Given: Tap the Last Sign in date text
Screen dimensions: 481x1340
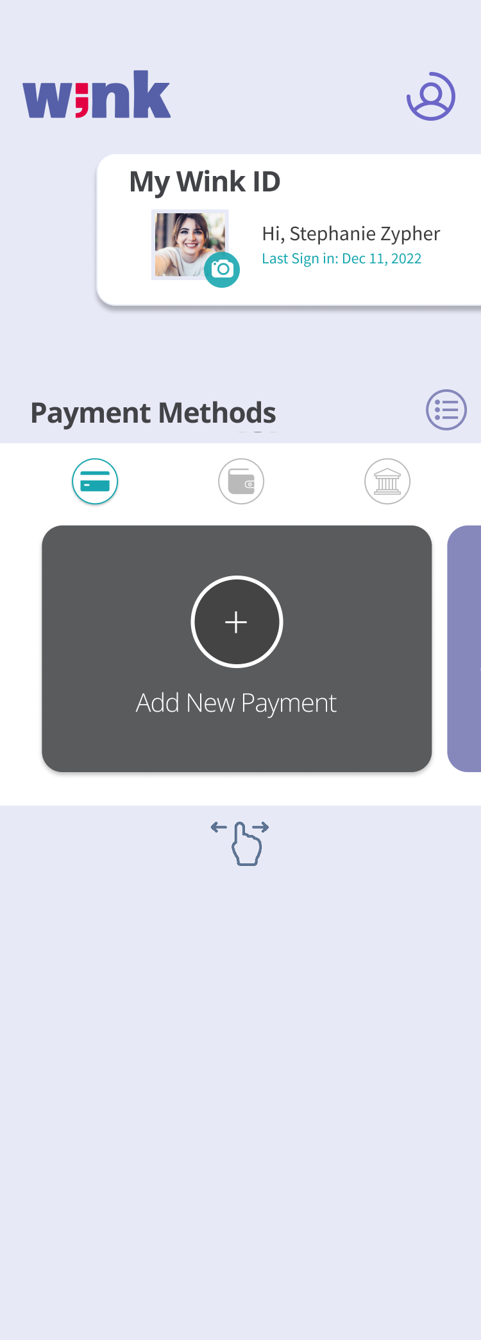Looking at the screenshot, I should [x=342, y=259].
